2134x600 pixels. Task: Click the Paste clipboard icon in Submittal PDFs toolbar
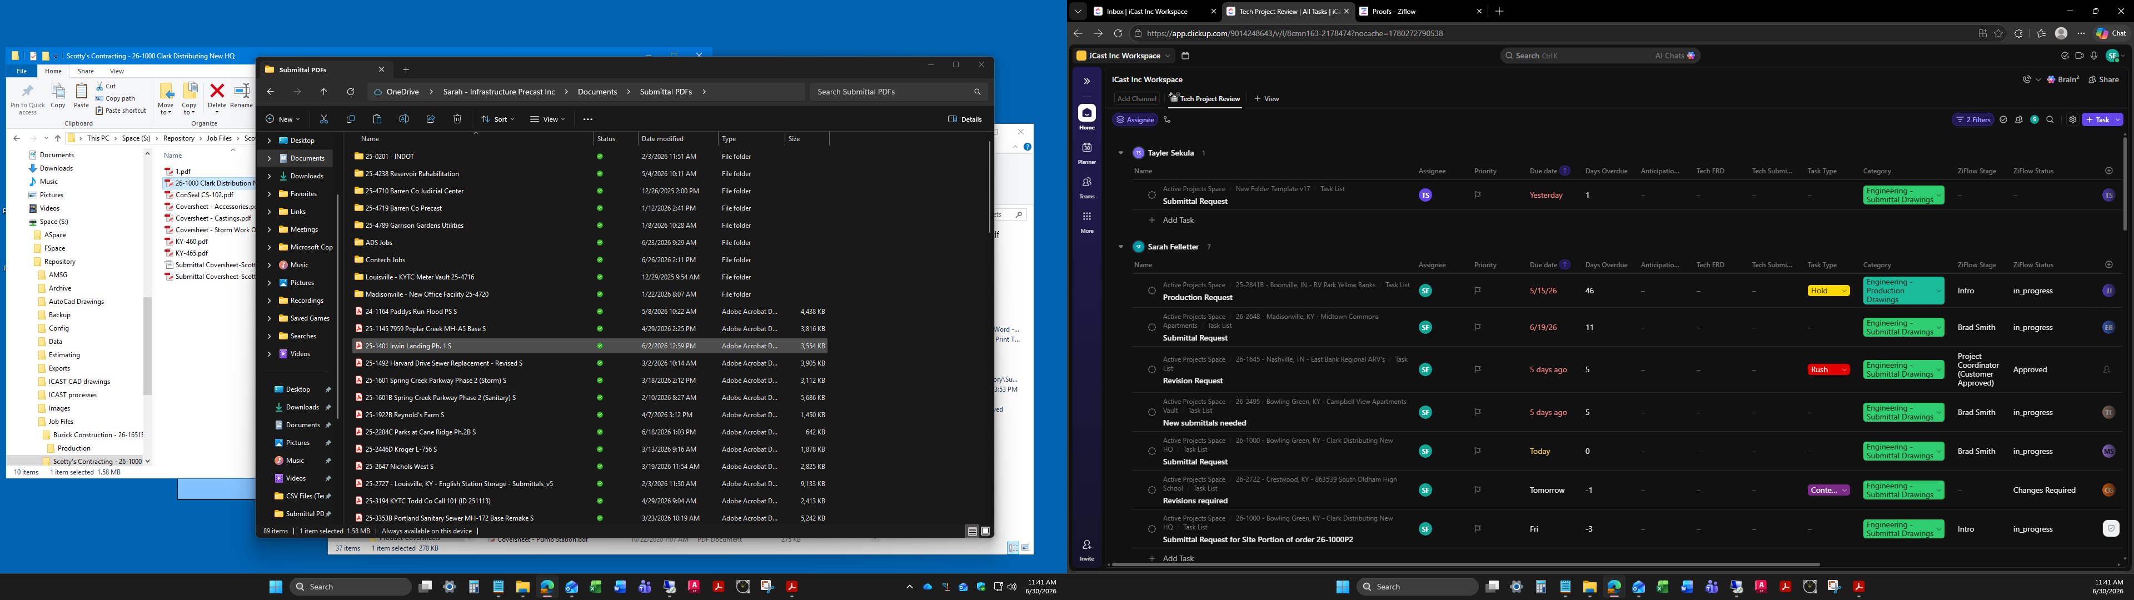click(x=377, y=119)
